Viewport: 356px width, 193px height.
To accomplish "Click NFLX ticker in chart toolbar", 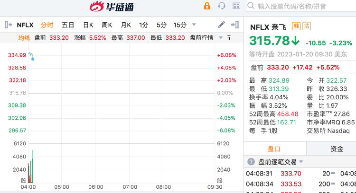I will point(25,25).
